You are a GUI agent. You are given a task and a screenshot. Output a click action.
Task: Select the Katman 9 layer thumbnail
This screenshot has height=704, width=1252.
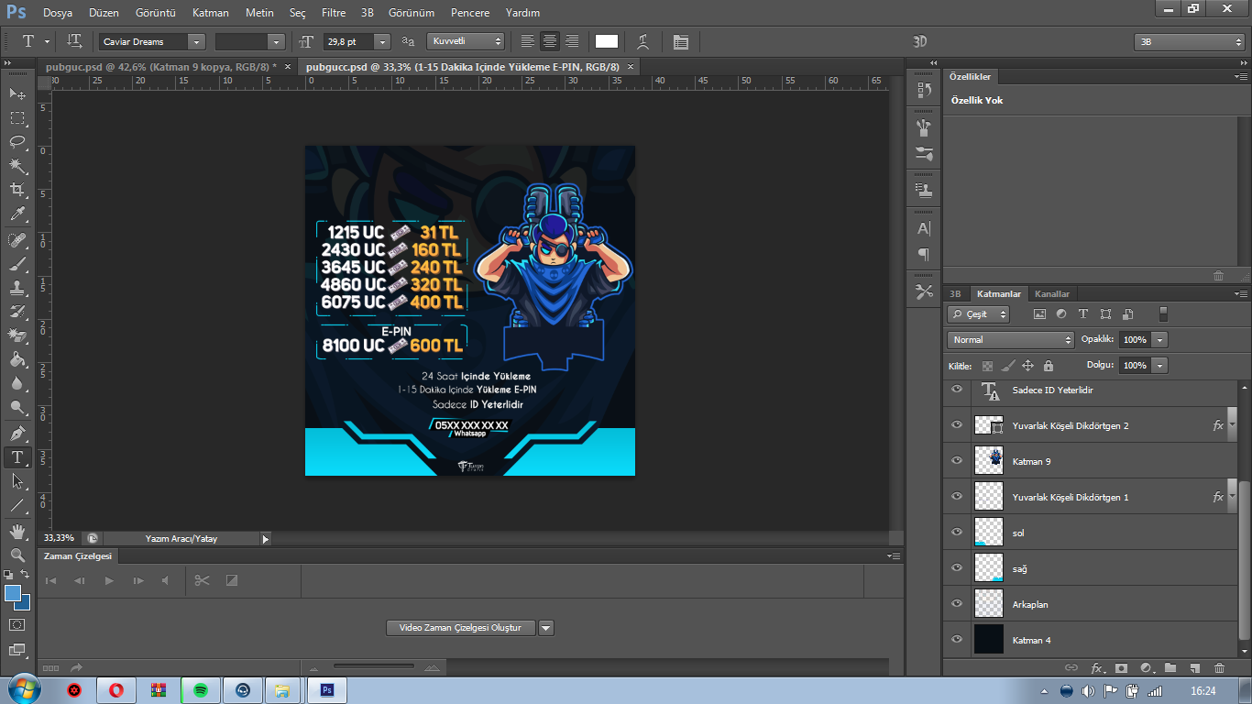pyautogui.click(x=989, y=461)
